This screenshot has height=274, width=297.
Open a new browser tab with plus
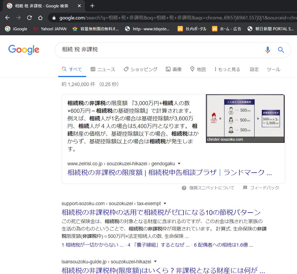click(92, 6)
